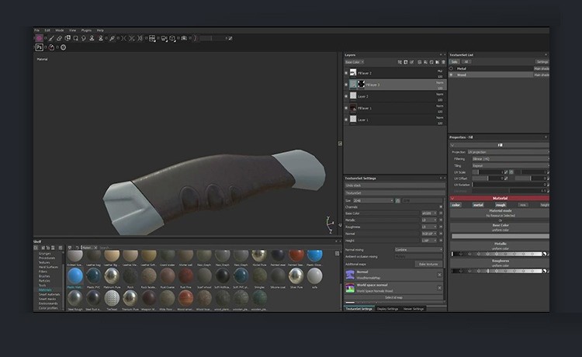Select the Smart materials shelf category

(49, 294)
